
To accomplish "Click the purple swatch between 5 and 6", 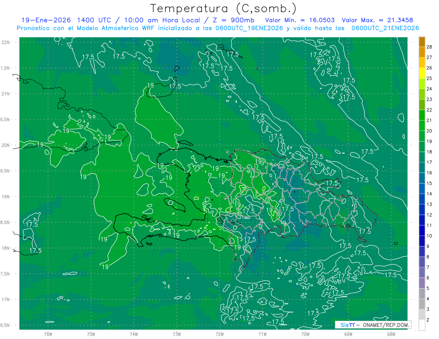I will click(422, 283).
